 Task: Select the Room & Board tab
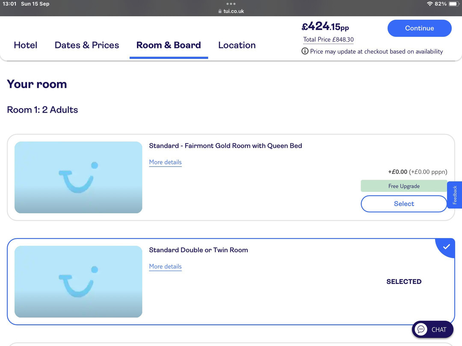coord(169,45)
